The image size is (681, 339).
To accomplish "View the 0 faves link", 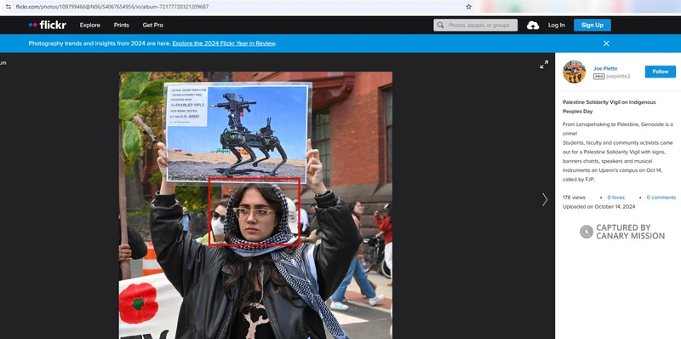I will [x=615, y=198].
